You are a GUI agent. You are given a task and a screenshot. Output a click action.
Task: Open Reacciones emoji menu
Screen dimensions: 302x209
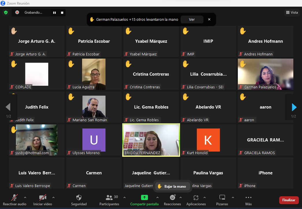coord(173,198)
